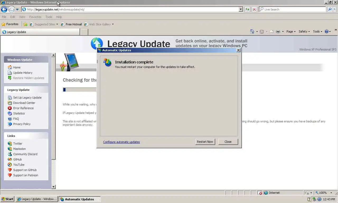Open the zoom level 100% control
This screenshot has width=338, height=203.
click(324, 193)
